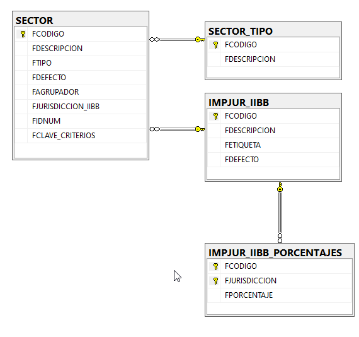Click the key icon in IMPJUR_IIBB FCODIGO row
359x337 pixels.
pos(215,116)
